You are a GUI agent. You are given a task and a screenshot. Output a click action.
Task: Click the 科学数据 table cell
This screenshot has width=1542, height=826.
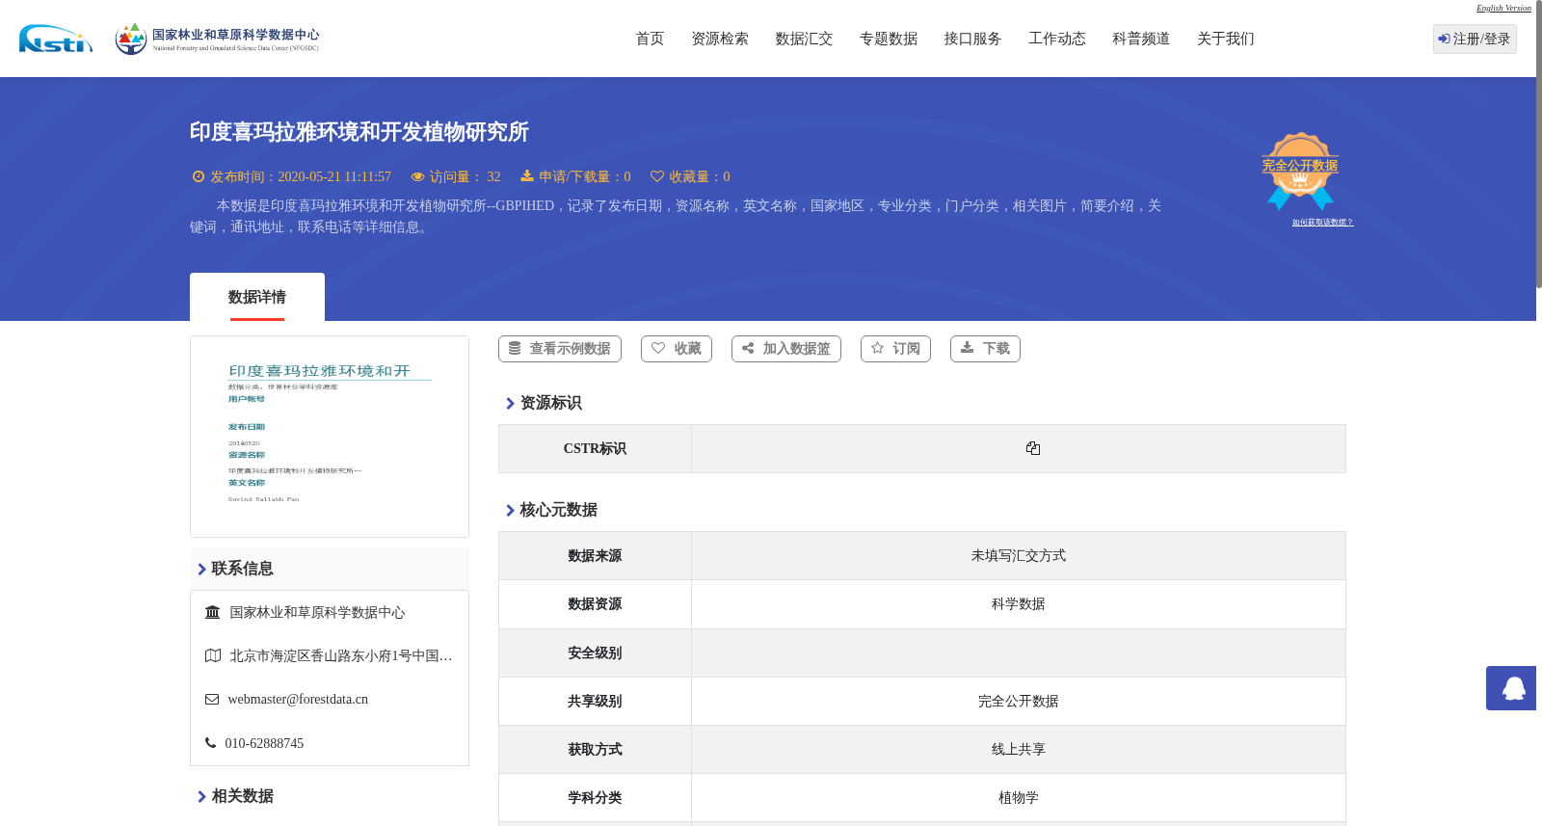pyautogui.click(x=1019, y=604)
